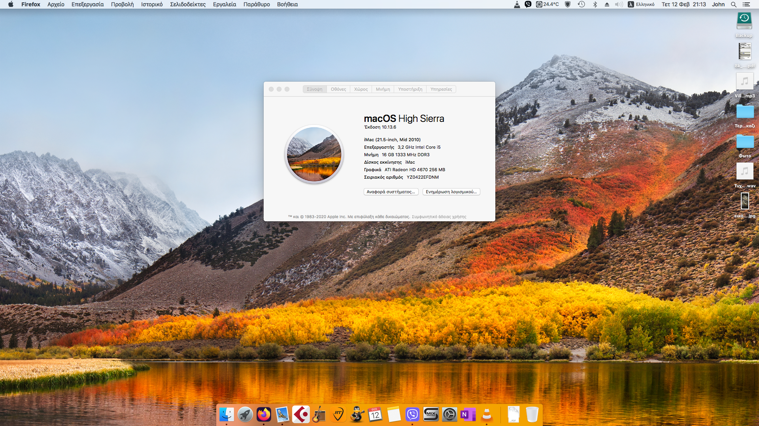Screen dimensions: 759x426
Task: Select the Τερ...καζι folder on desktop
Action: (745, 115)
